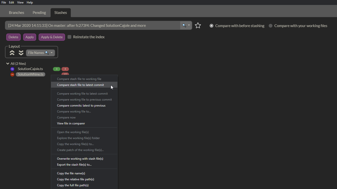Click the red deleted icon beside SolutionWhine.ts
This screenshot has width=337, height=189.
pos(12,75)
